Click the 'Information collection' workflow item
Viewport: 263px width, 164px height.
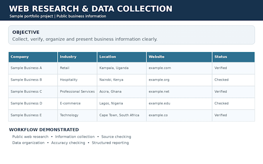tap(75, 137)
